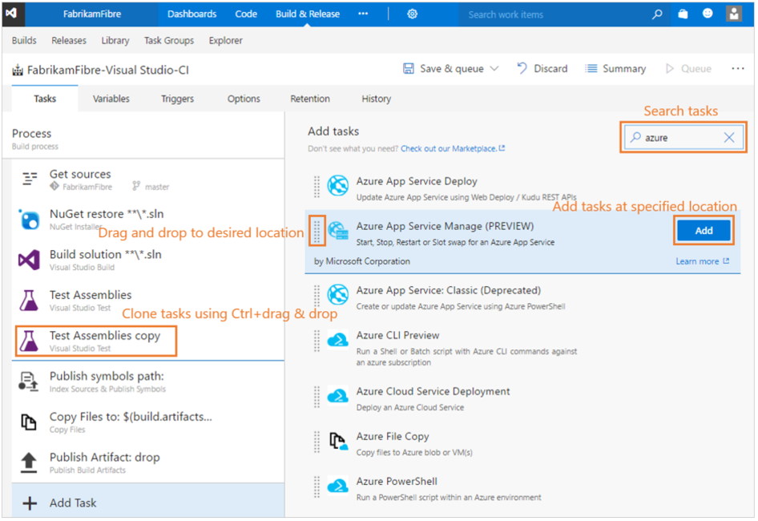Image resolution: width=758 pixels, height=521 pixels.
Task: Open the user profile avatar
Action: click(733, 14)
